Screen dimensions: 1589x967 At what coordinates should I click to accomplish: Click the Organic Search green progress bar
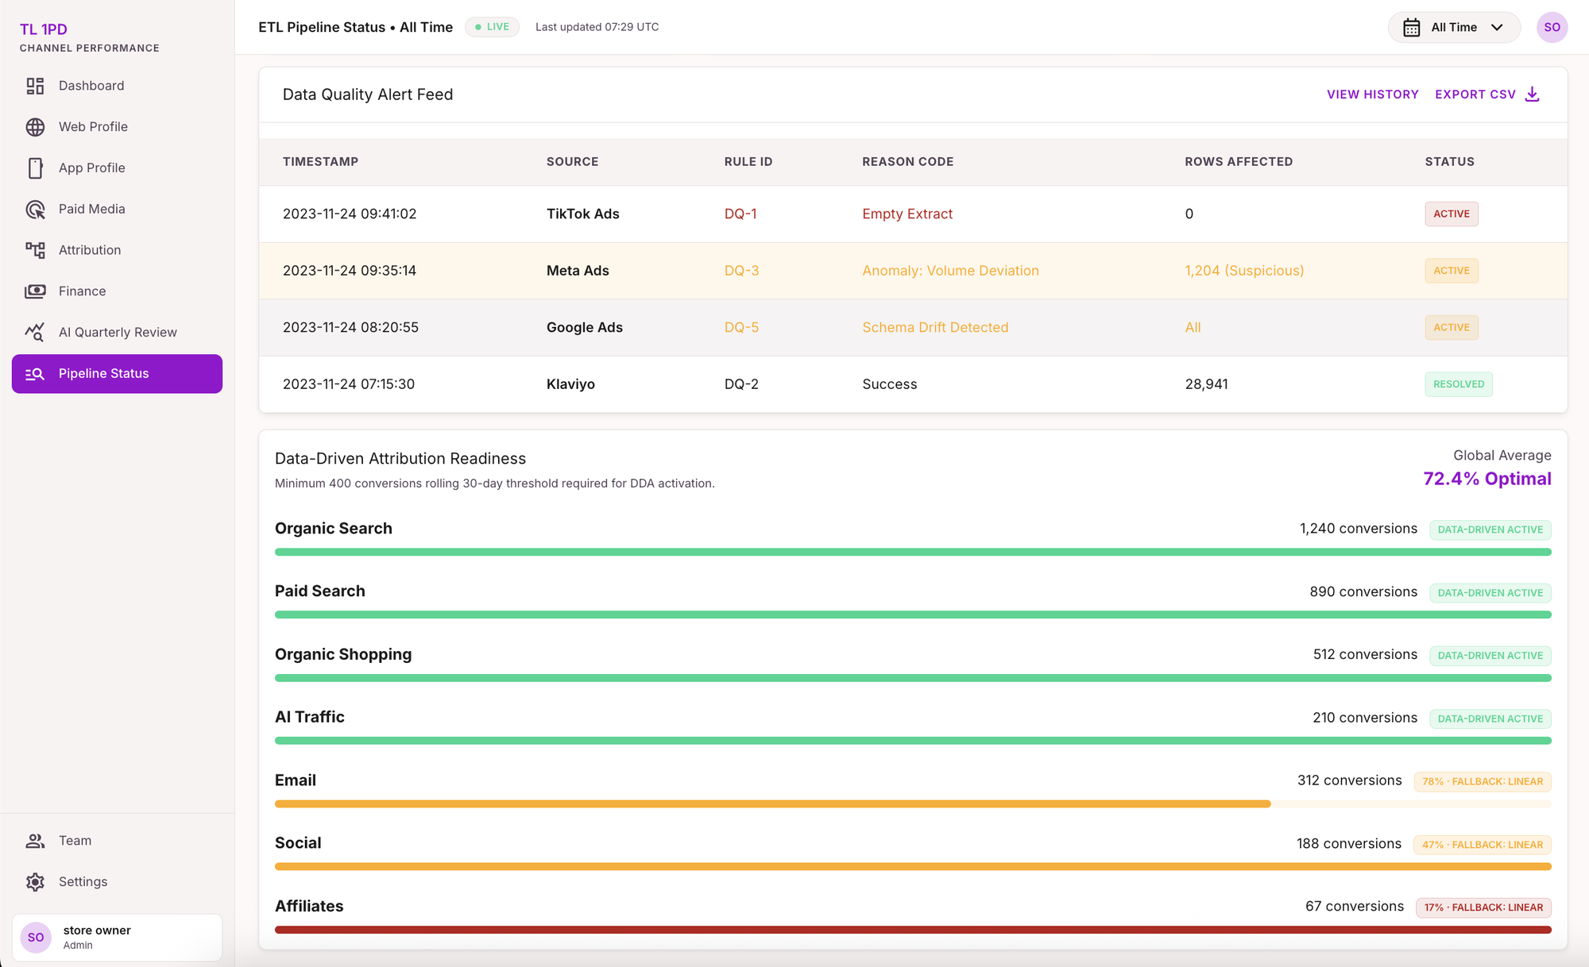pos(913,552)
